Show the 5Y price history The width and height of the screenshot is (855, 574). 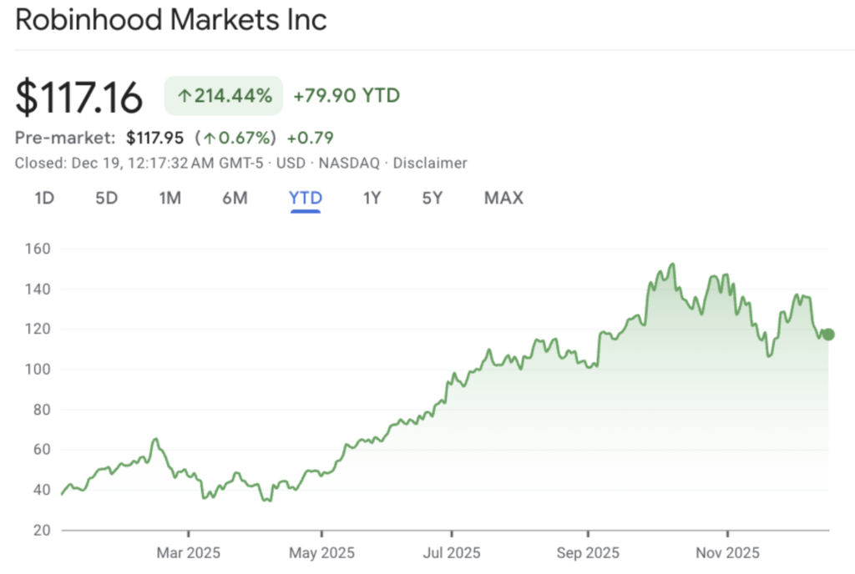(431, 198)
